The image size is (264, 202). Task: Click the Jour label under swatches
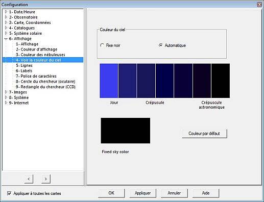pos(114,103)
